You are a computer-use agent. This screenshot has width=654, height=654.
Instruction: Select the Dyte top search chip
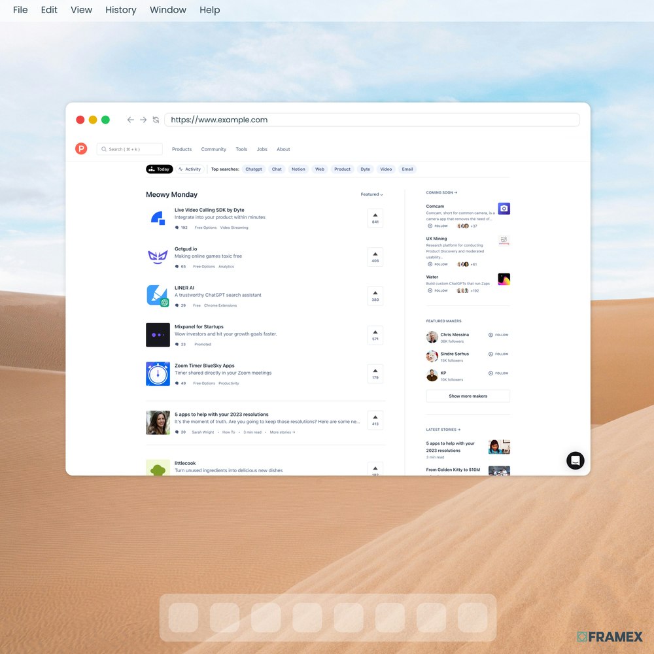366,169
